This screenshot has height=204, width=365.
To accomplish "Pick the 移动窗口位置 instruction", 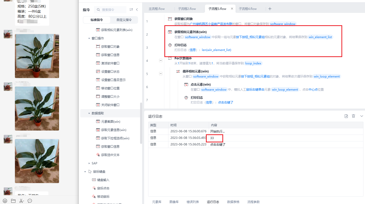I will pos(108,88).
